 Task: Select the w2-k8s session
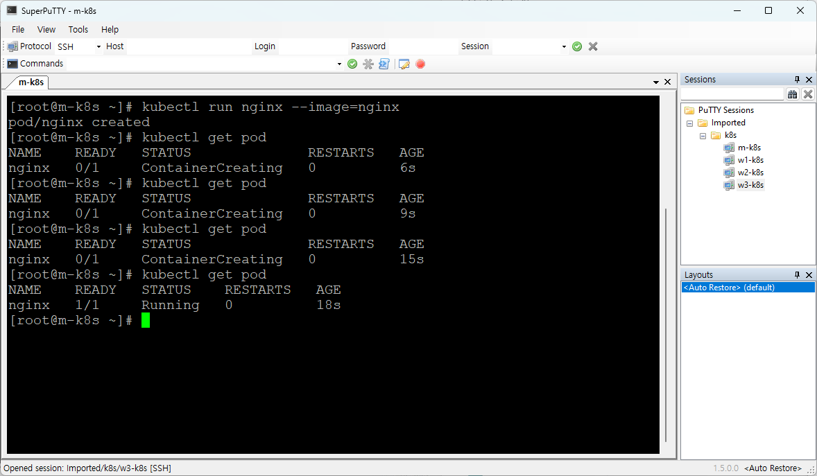(x=750, y=173)
